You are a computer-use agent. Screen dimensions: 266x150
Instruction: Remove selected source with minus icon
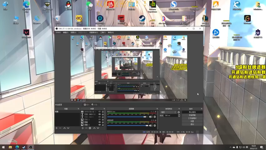pyautogui.click(x=86, y=128)
